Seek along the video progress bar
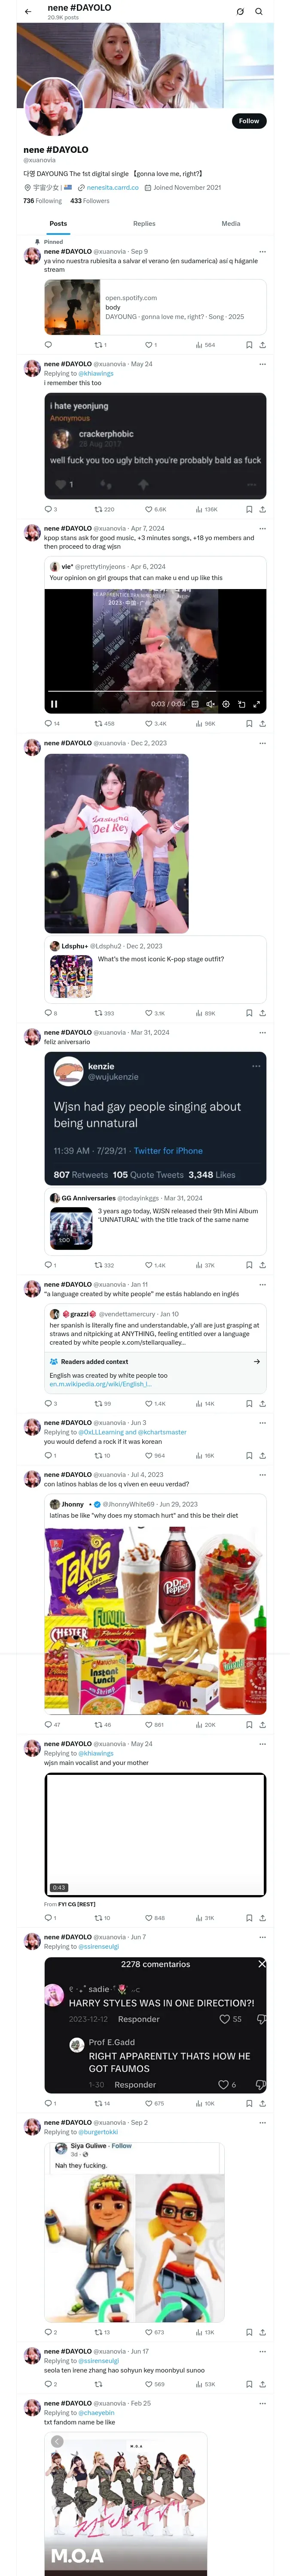Screen dimensions: 290x2576 coord(150,691)
